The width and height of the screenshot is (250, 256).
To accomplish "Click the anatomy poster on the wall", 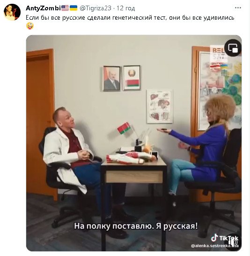I will click(x=159, y=106).
